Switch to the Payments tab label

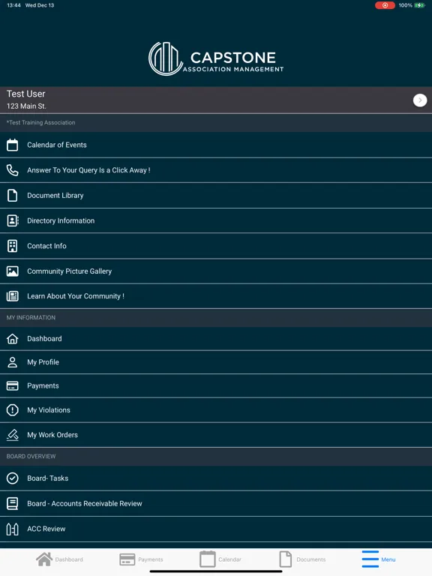[x=151, y=559]
